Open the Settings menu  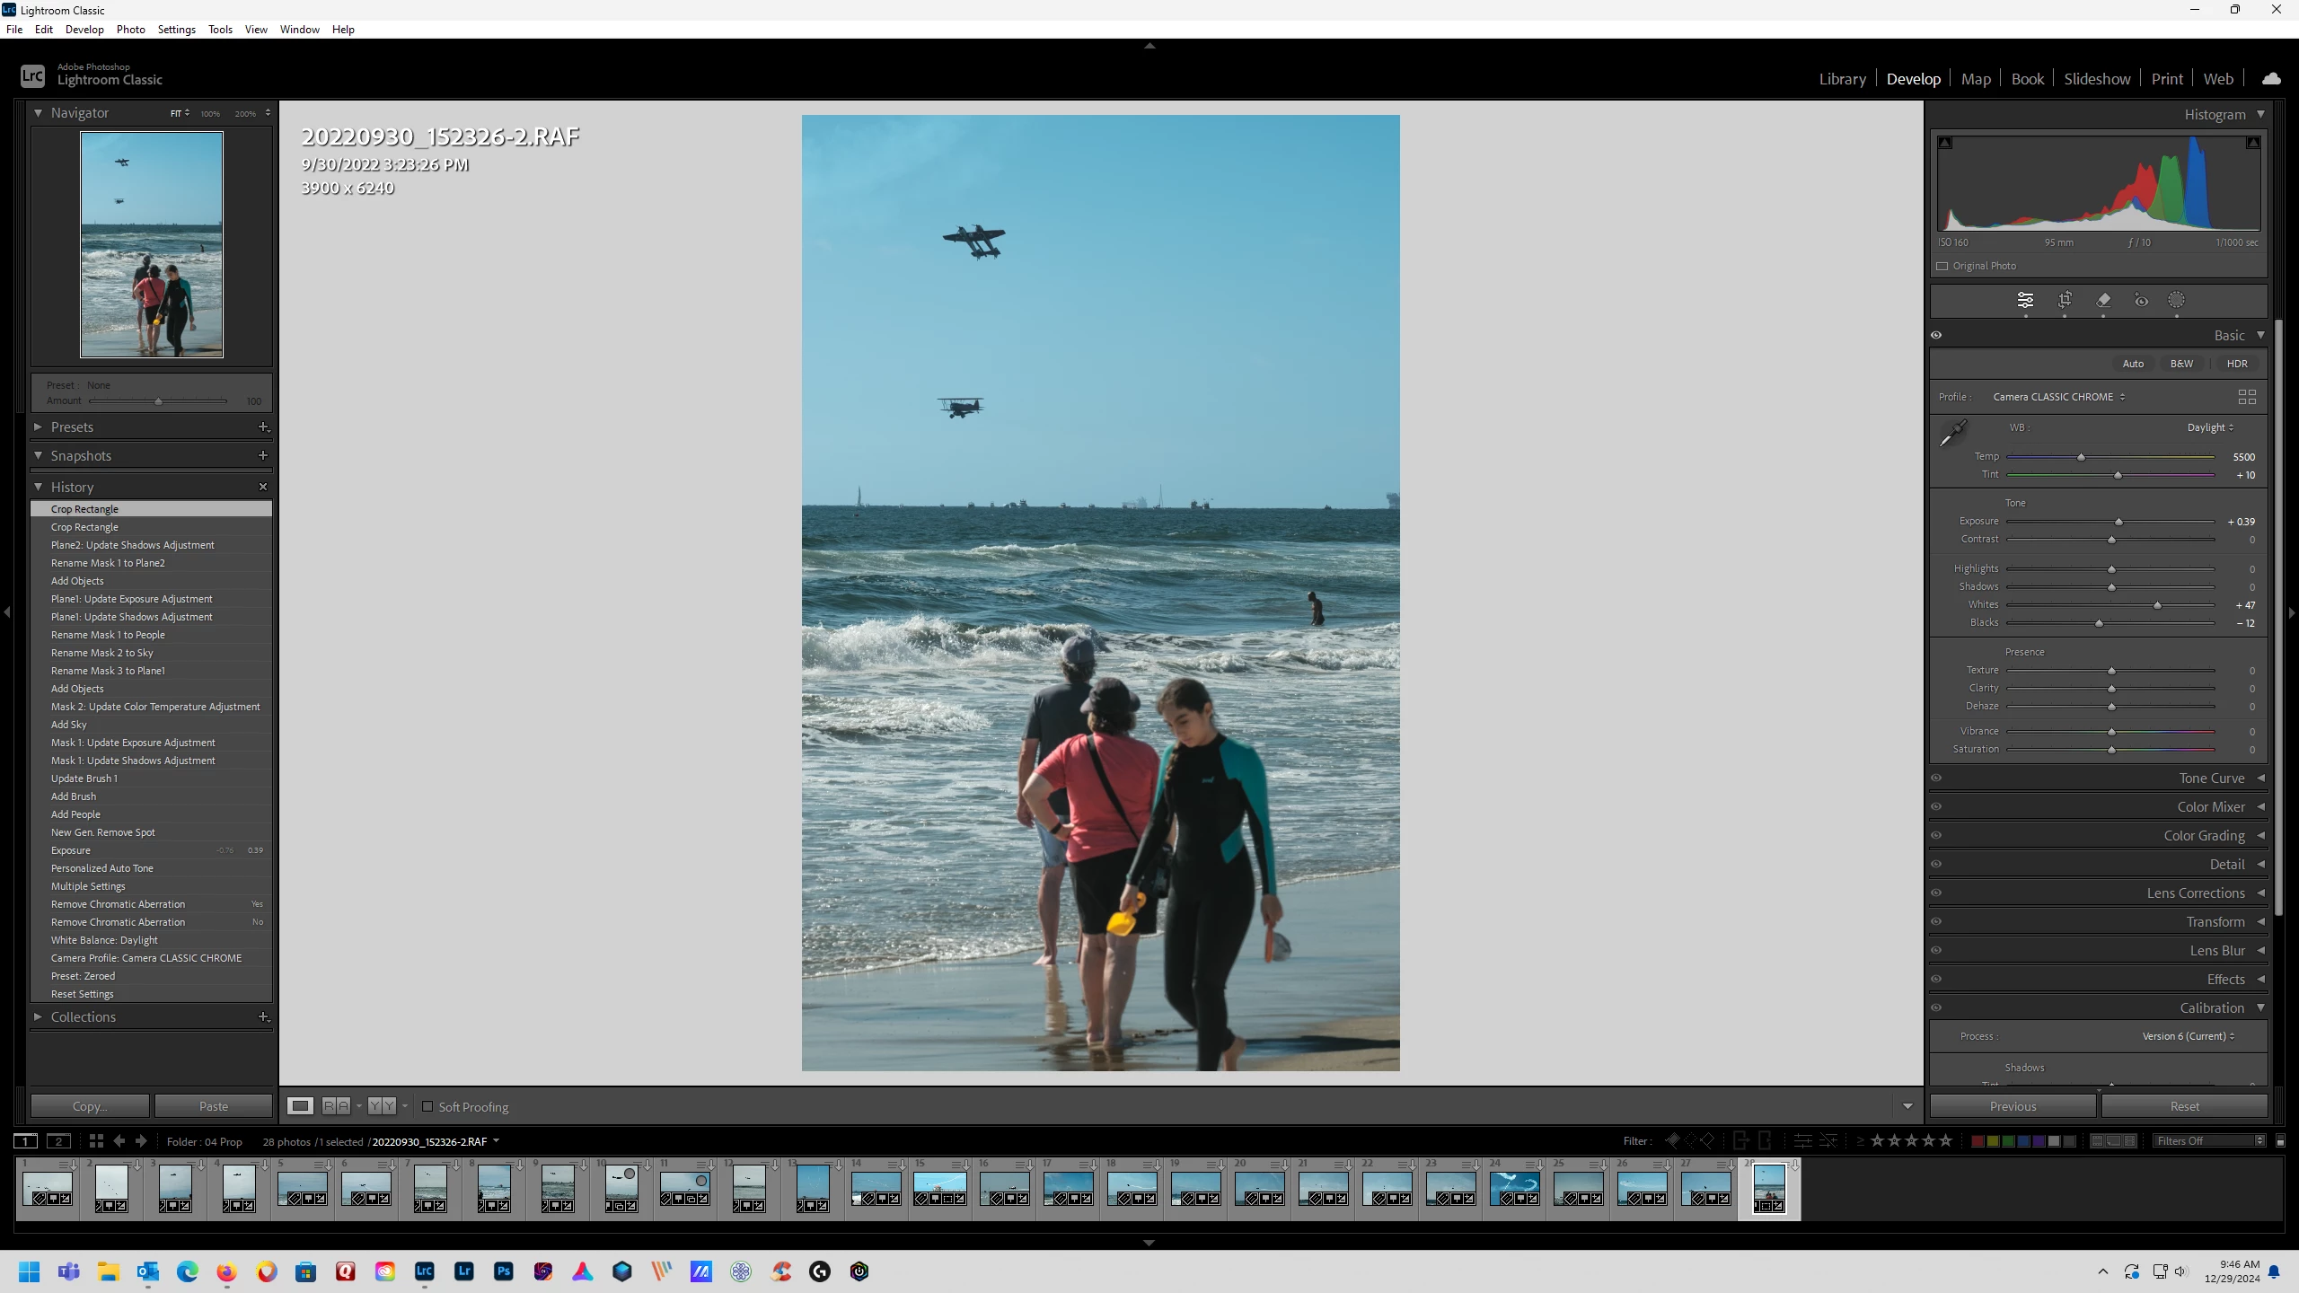coord(176,29)
